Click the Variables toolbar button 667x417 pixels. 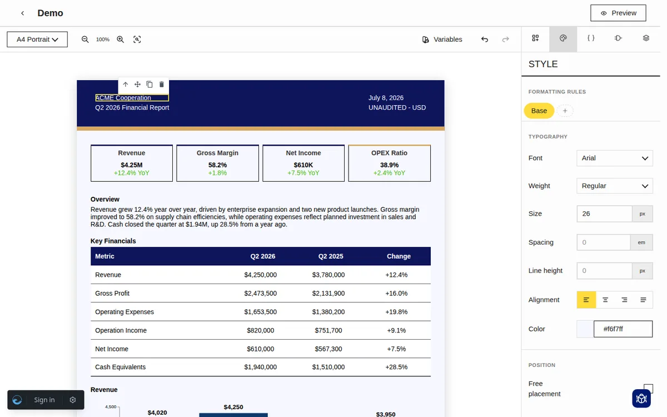(442, 39)
